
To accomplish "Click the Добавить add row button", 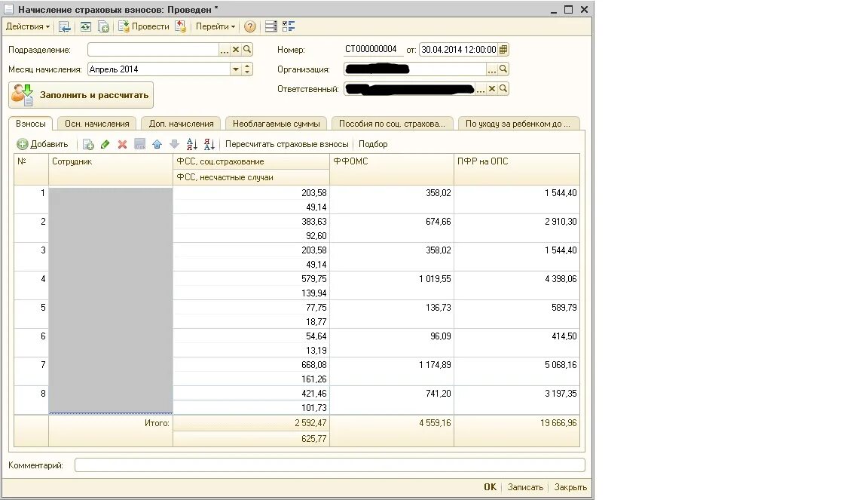I will click(42, 144).
